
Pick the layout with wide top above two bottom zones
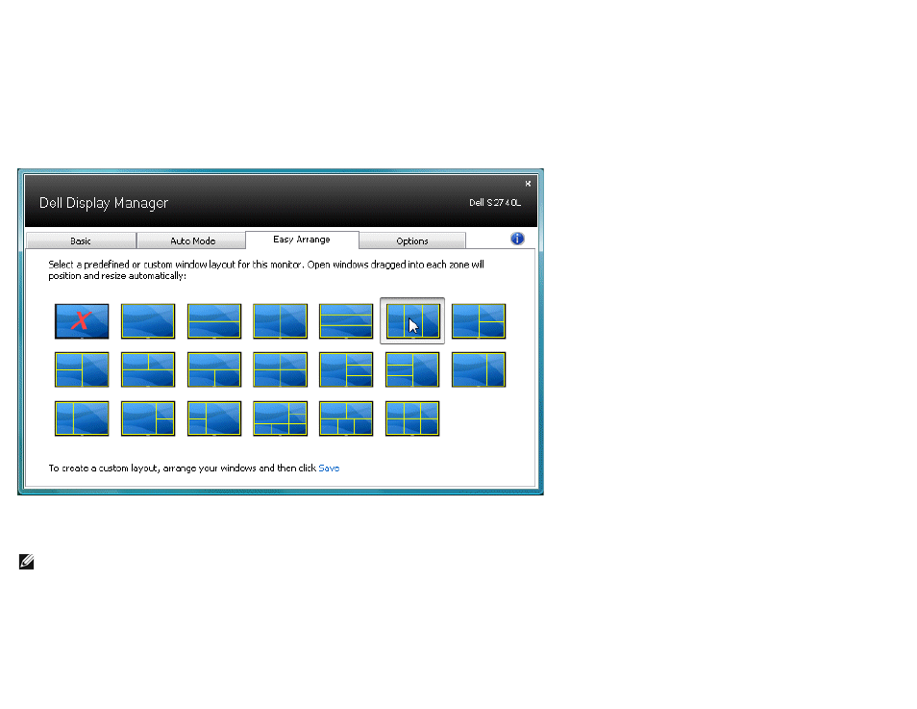(x=214, y=369)
